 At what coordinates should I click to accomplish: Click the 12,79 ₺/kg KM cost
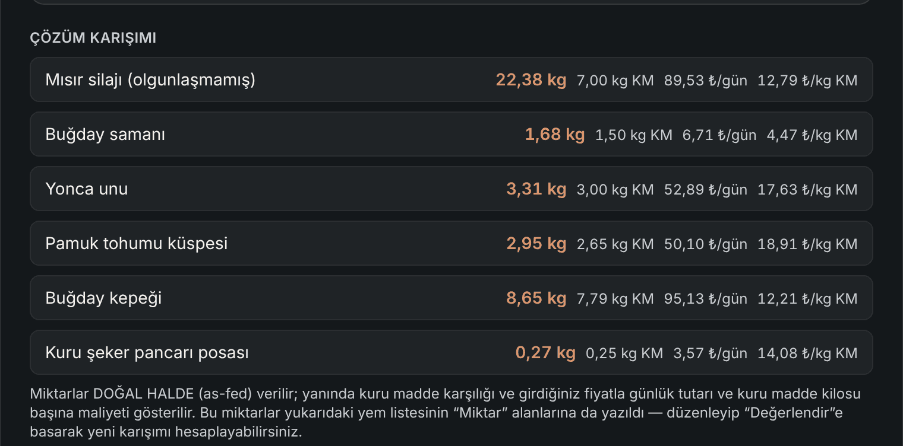click(x=807, y=80)
